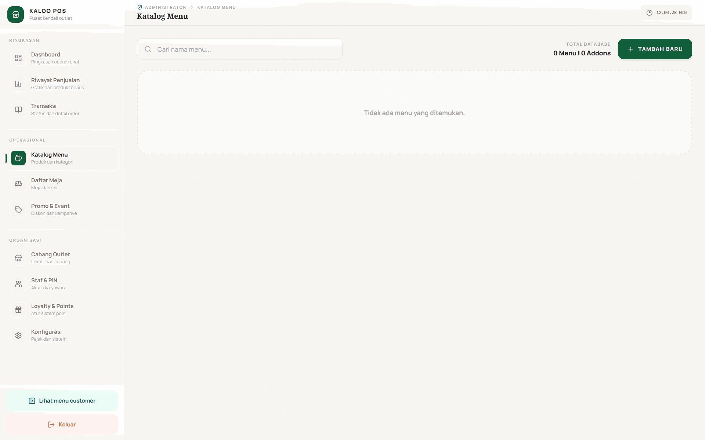Viewport: 705px width, 440px height.
Task: Open Daftar Meja section
Action: 62,184
